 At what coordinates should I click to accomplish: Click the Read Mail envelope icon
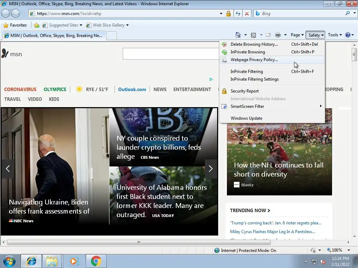pyautogui.click(x=268, y=35)
